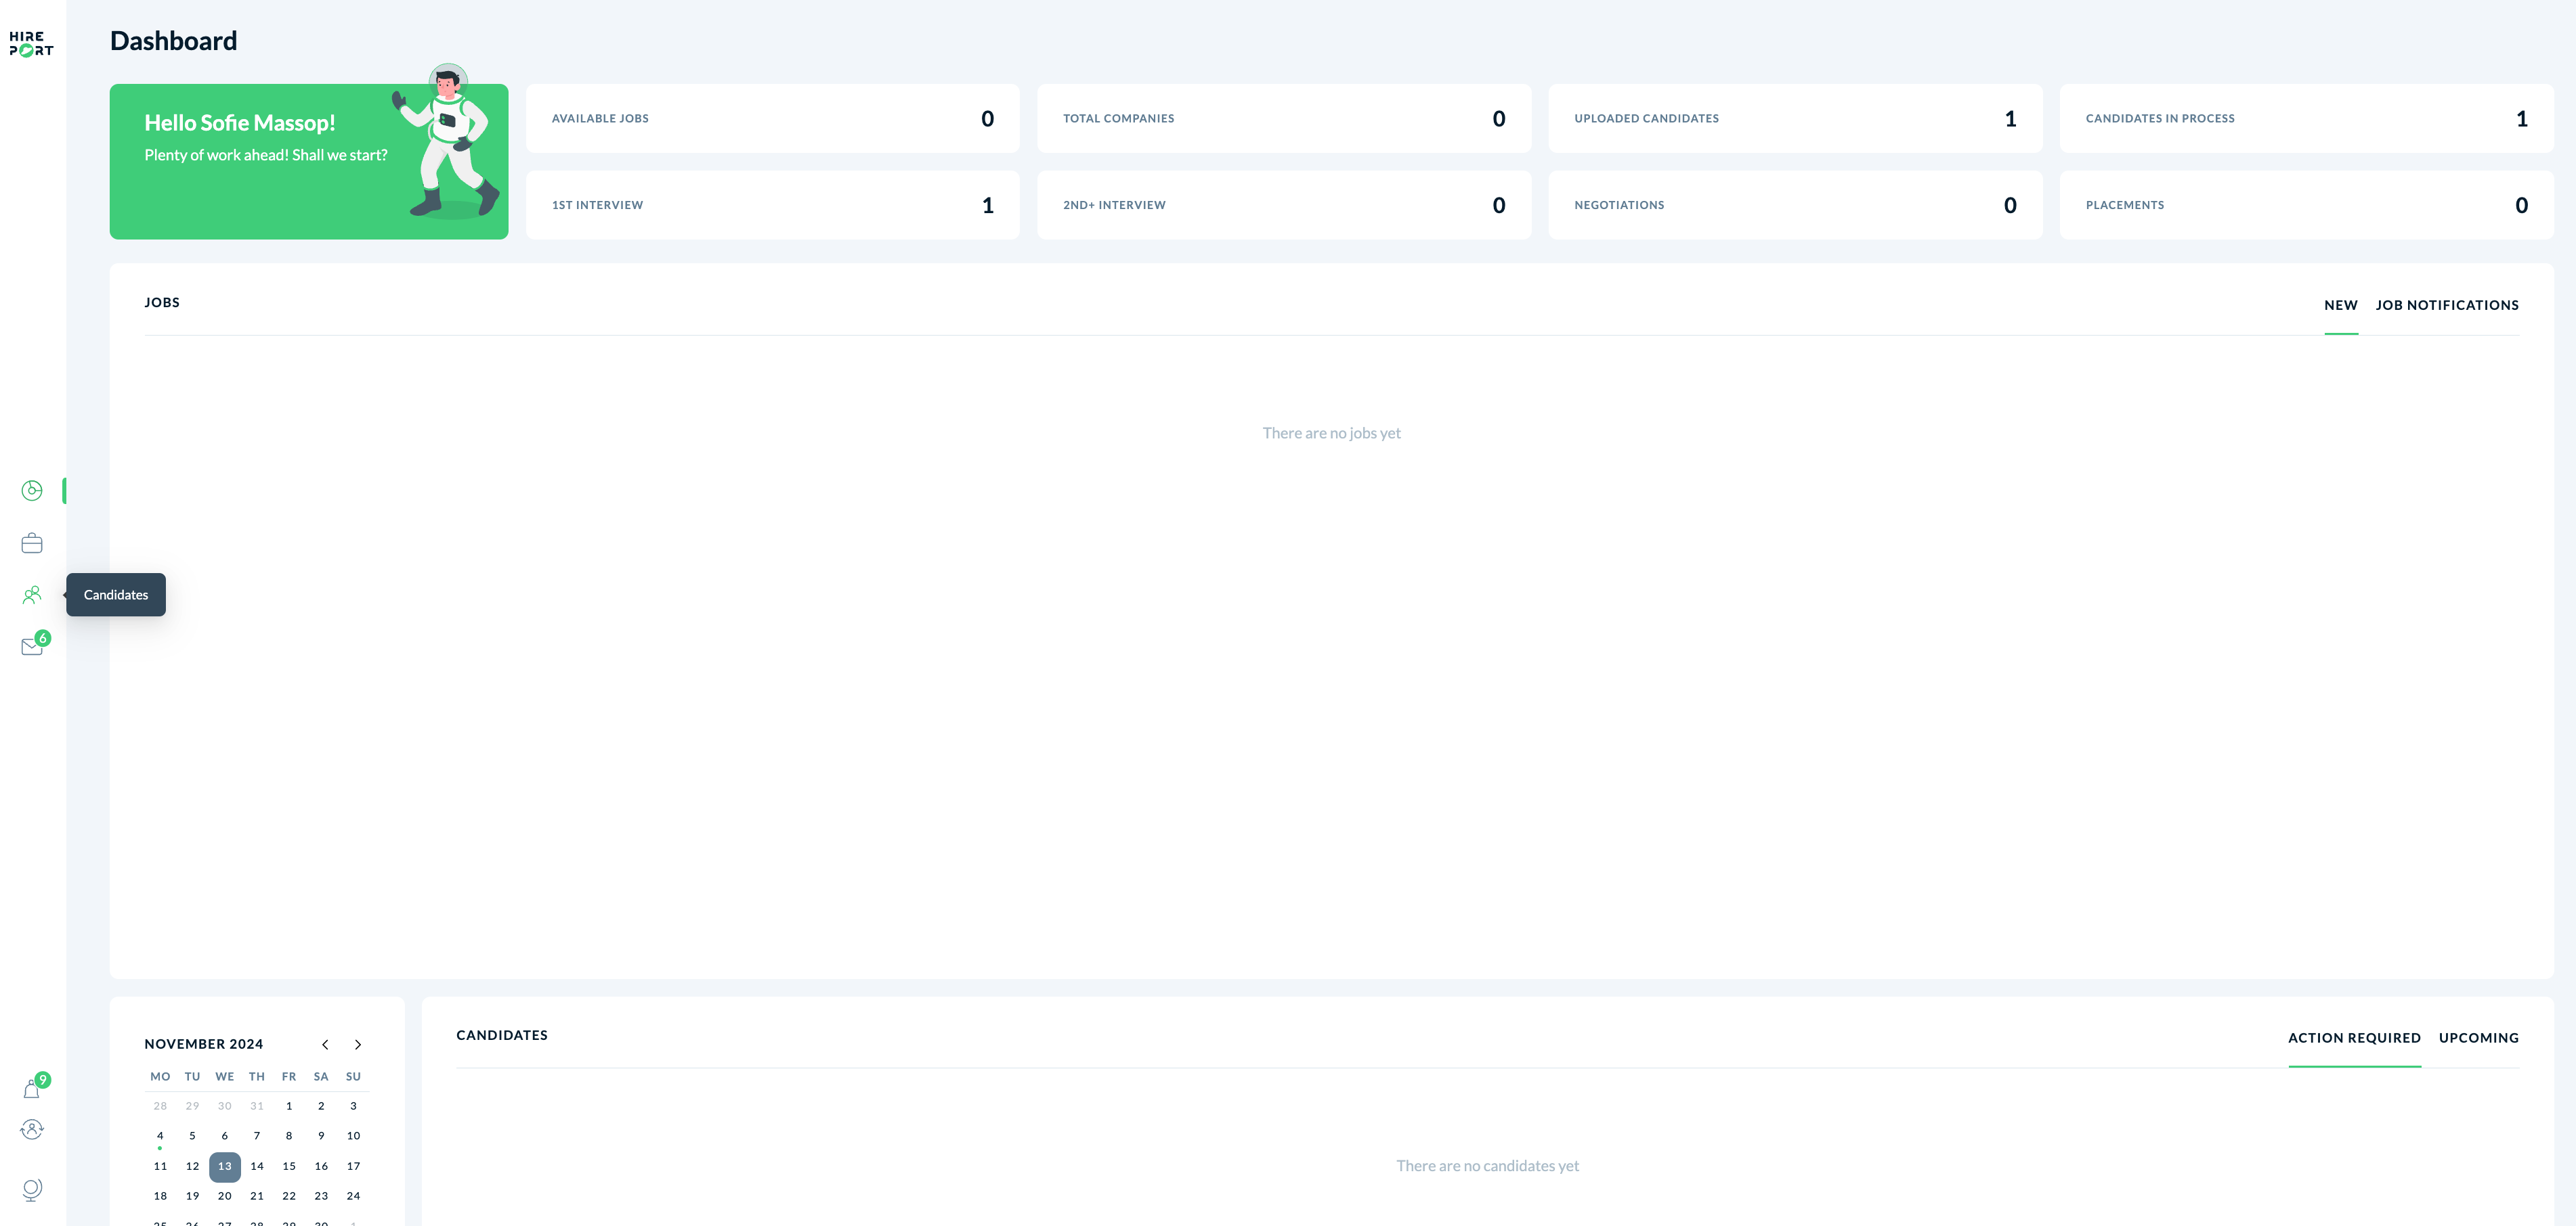Select November 4 in calendar
Viewport: 2576px width, 1226px height.
tap(160, 1136)
